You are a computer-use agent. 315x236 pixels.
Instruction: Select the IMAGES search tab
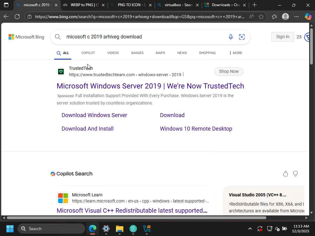[137, 53]
